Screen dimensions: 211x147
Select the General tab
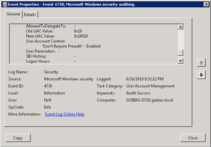(13, 14)
